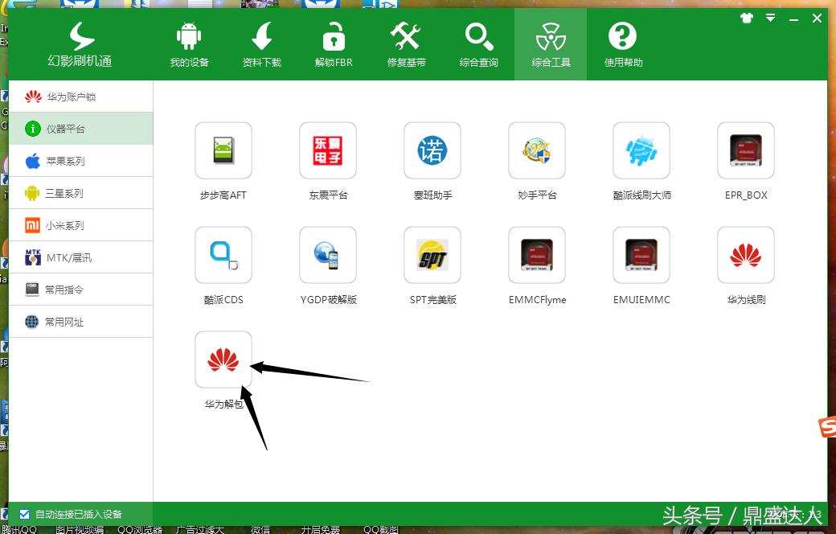Open the 使用帮助 help section
This screenshot has width=836, height=534.
pyautogui.click(x=623, y=45)
